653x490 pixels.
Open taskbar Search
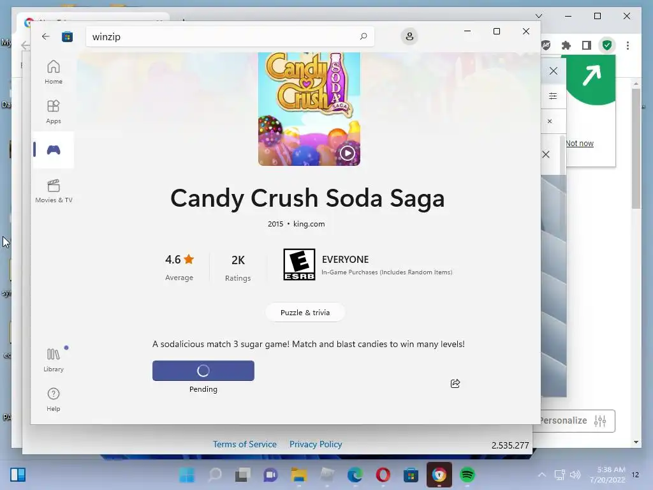[215, 475]
